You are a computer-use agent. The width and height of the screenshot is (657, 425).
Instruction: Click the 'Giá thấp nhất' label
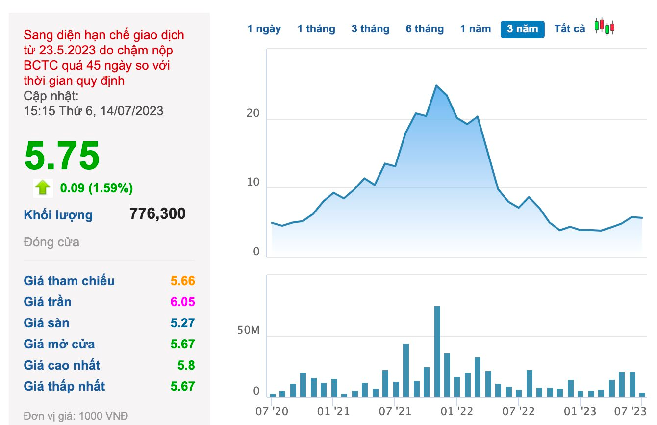[64, 386]
